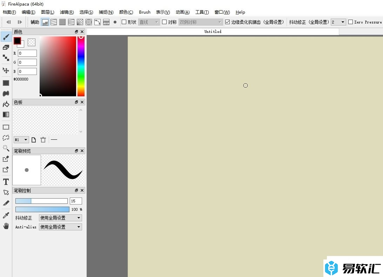Image resolution: width=383 pixels, height=277 pixels.
Task: Open the palette #1 selector dropdown
Action: 21,140
